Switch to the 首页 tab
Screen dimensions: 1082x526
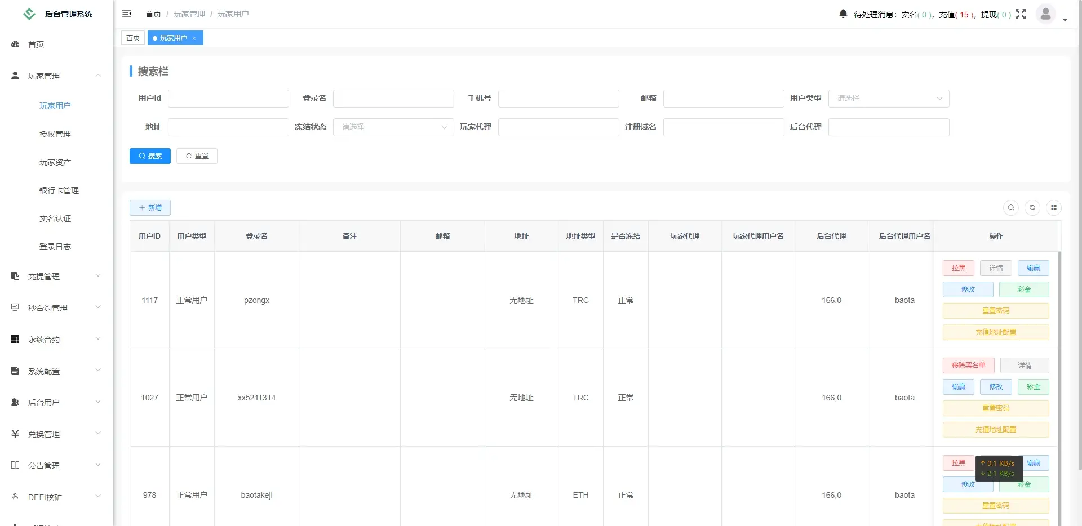tap(133, 38)
